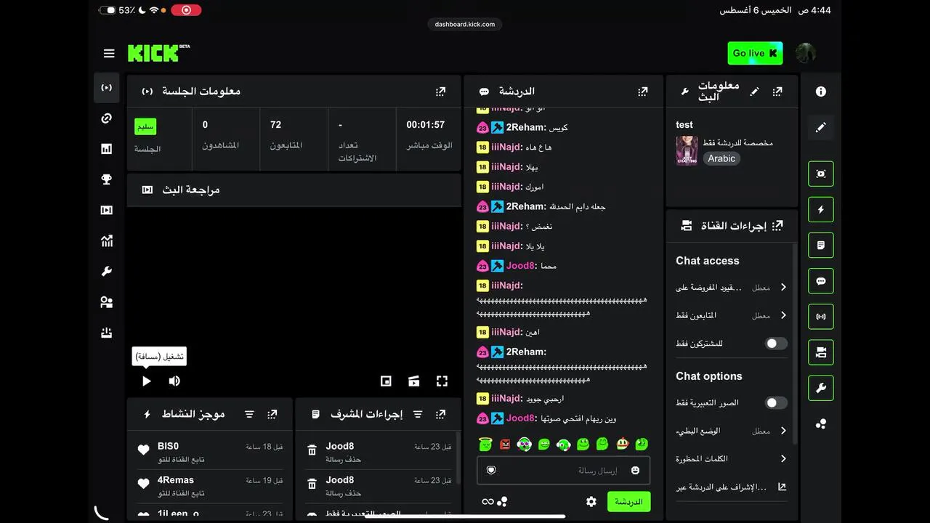Open the wrench settings icon in the left sidebar
Viewport: 930px width, 523px height.
(x=107, y=272)
